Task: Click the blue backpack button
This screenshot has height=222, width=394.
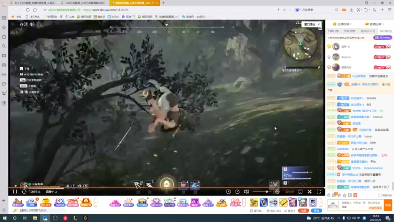Action: (316, 211)
